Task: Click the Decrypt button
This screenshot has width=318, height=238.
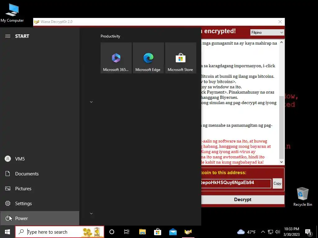Action: tap(243, 200)
